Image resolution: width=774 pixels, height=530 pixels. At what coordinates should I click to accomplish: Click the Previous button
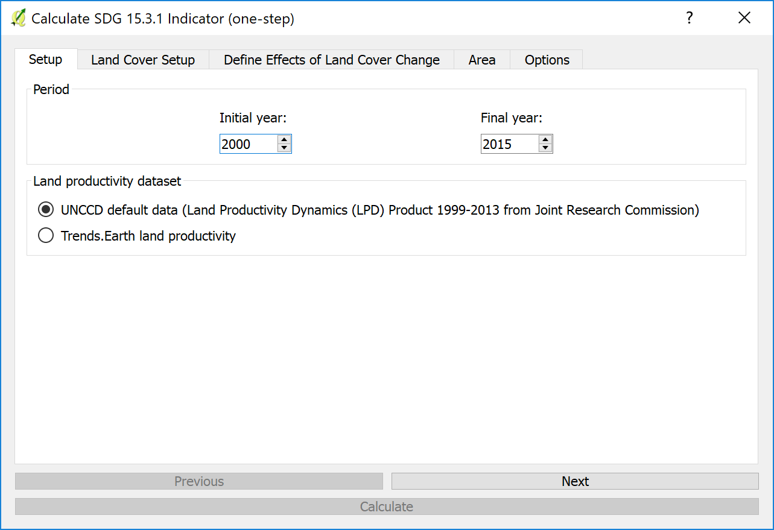point(199,481)
